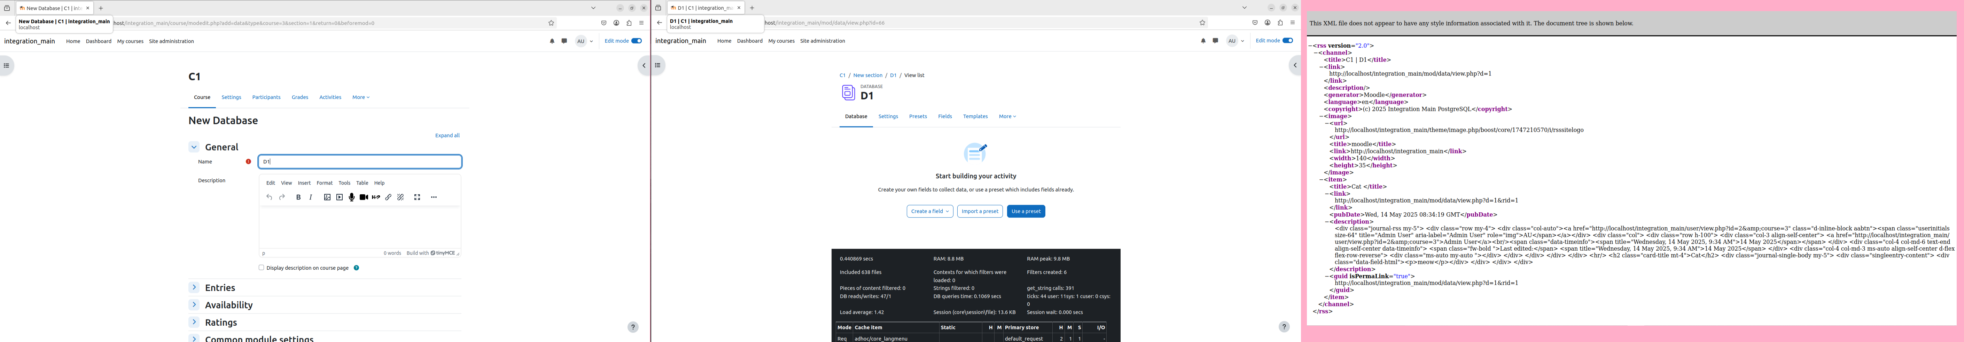This screenshot has height=342, width=1964.
Task: Click help button at bottom of New Database window
Action: (x=633, y=327)
